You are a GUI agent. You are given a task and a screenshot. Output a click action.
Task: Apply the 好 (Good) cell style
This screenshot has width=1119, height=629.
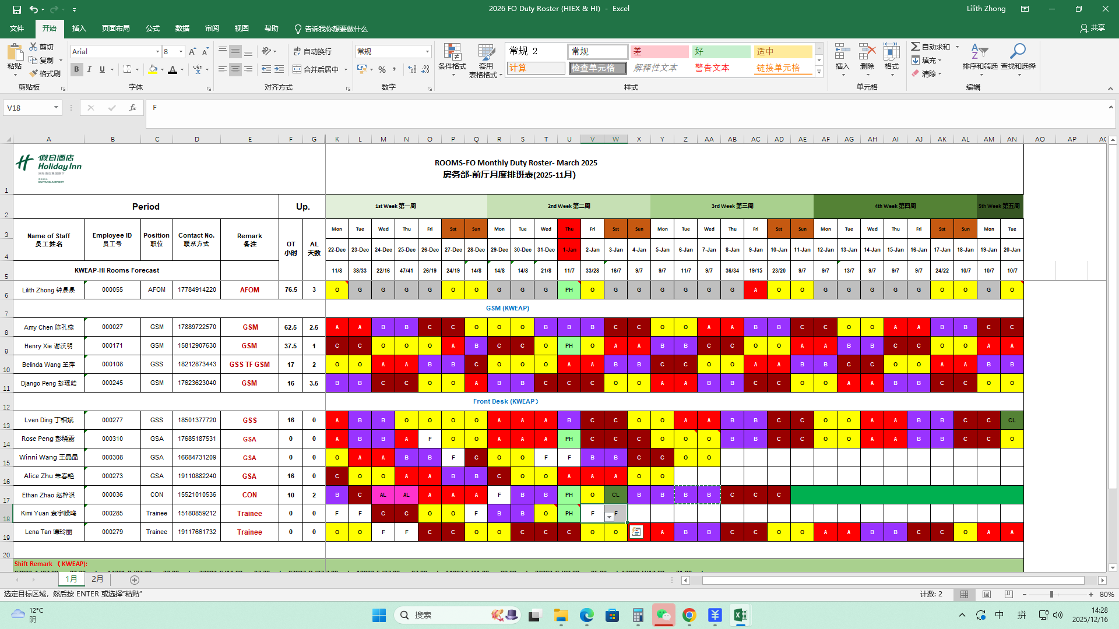point(722,51)
